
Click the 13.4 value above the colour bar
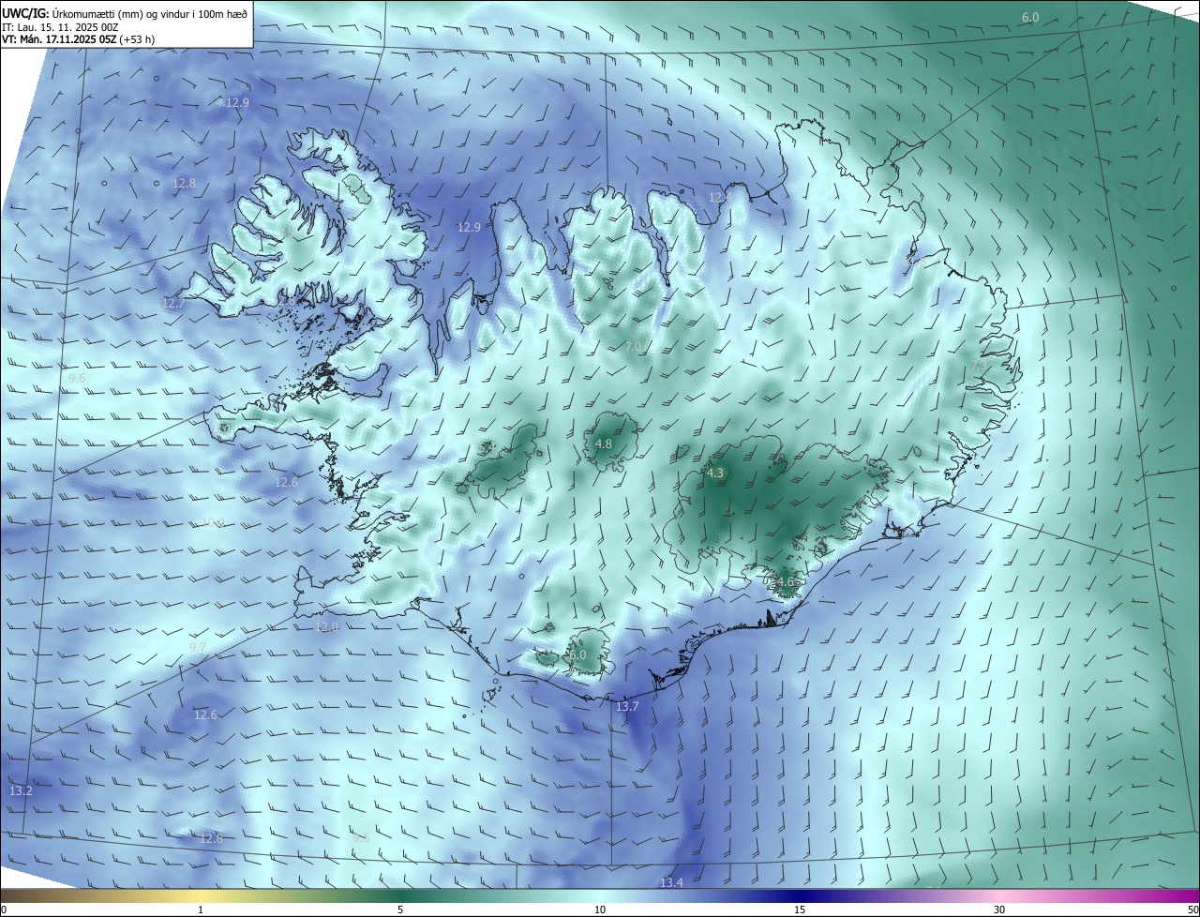(x=671, y=882)
